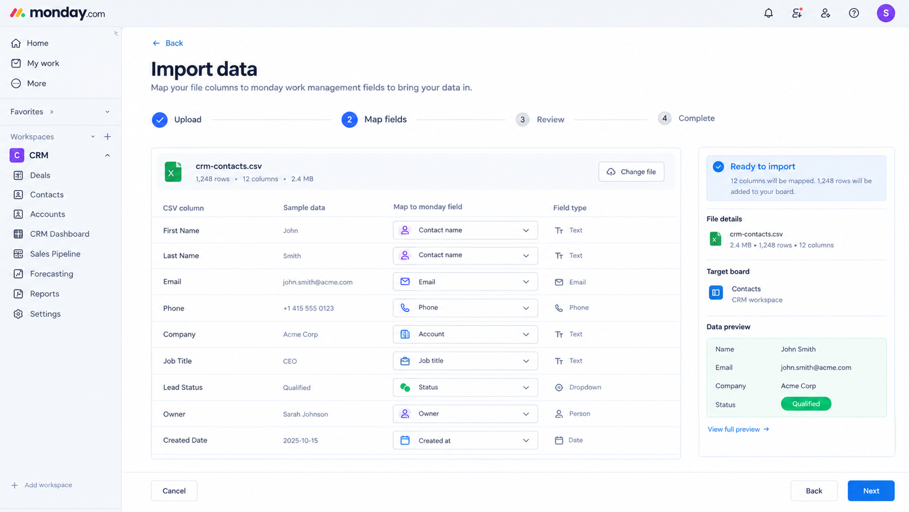The image size is (909, 512).
Task: Open the Contacts board in the sidebar
Action: pyautogui.click(x=47, y=195)
